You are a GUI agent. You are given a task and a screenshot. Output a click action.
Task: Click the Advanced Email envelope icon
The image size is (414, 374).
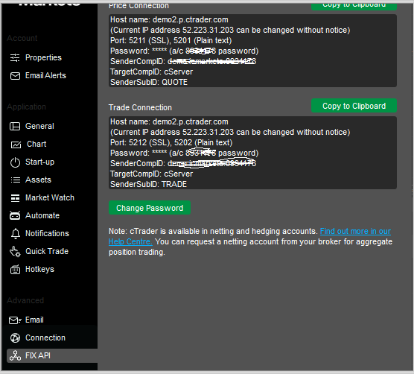(x=15, y=320)
